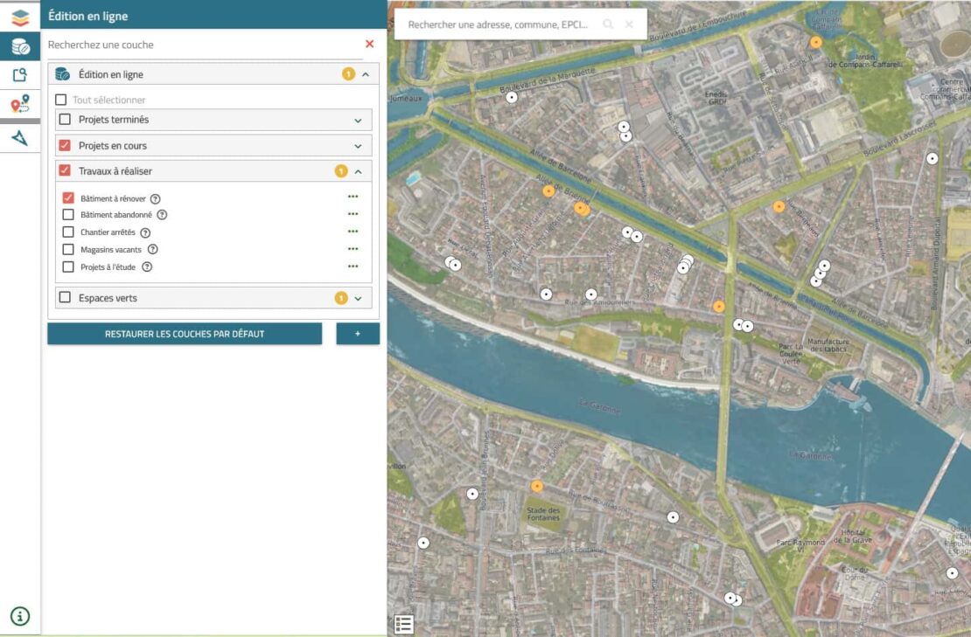
Task: Collapse the Travaux à réaliser section
Action: [x=358, y=171]
